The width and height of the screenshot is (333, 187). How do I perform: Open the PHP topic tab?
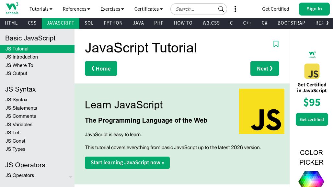coord(159,23)
